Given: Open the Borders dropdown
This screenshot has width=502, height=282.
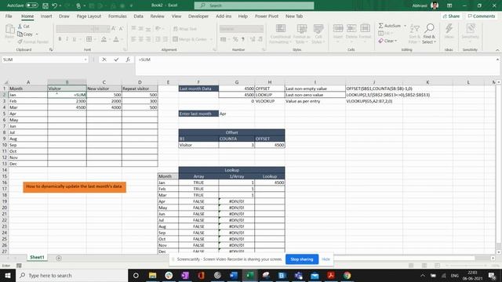Looking at the screenshot, I should 95,39.
